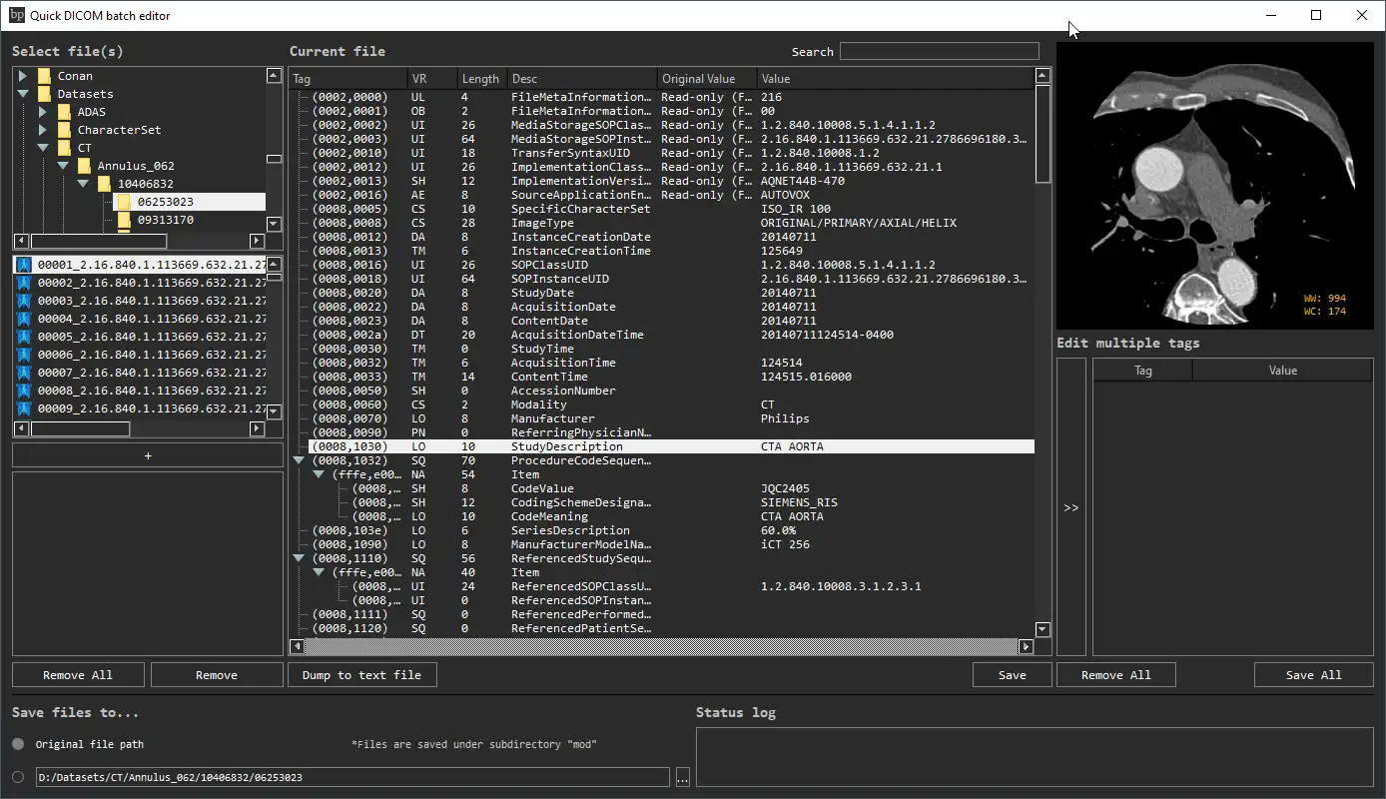Click the "Dump to text file" button
This screenshot has height=799, width=1386.
(361, 674)
